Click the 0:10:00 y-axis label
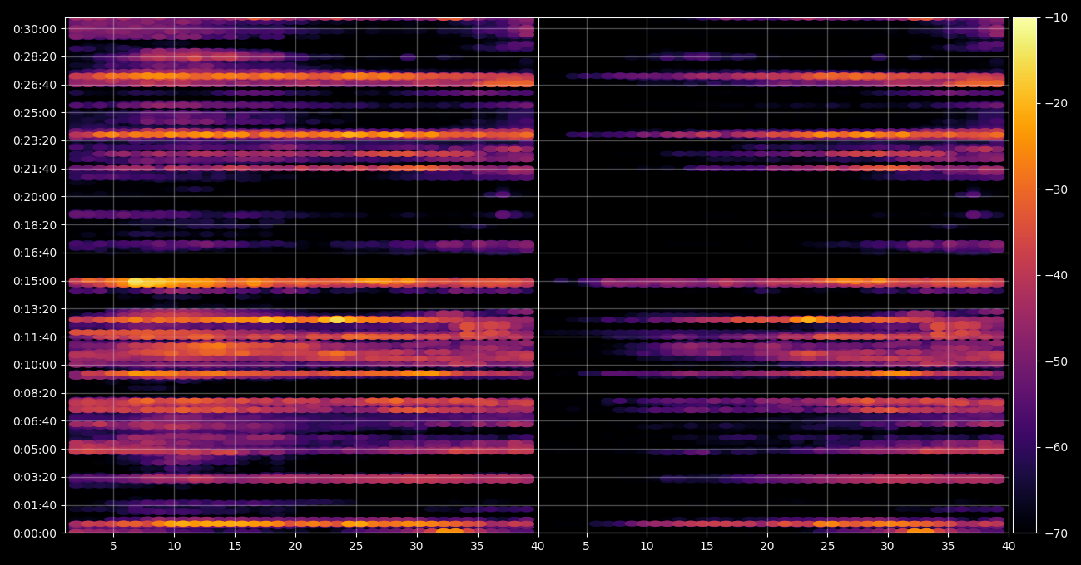The width and height of the screenshot is (1081, 565). (x=35, y=365)
